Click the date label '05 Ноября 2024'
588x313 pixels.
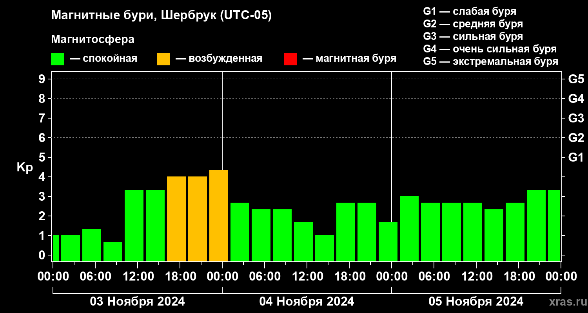476,301
